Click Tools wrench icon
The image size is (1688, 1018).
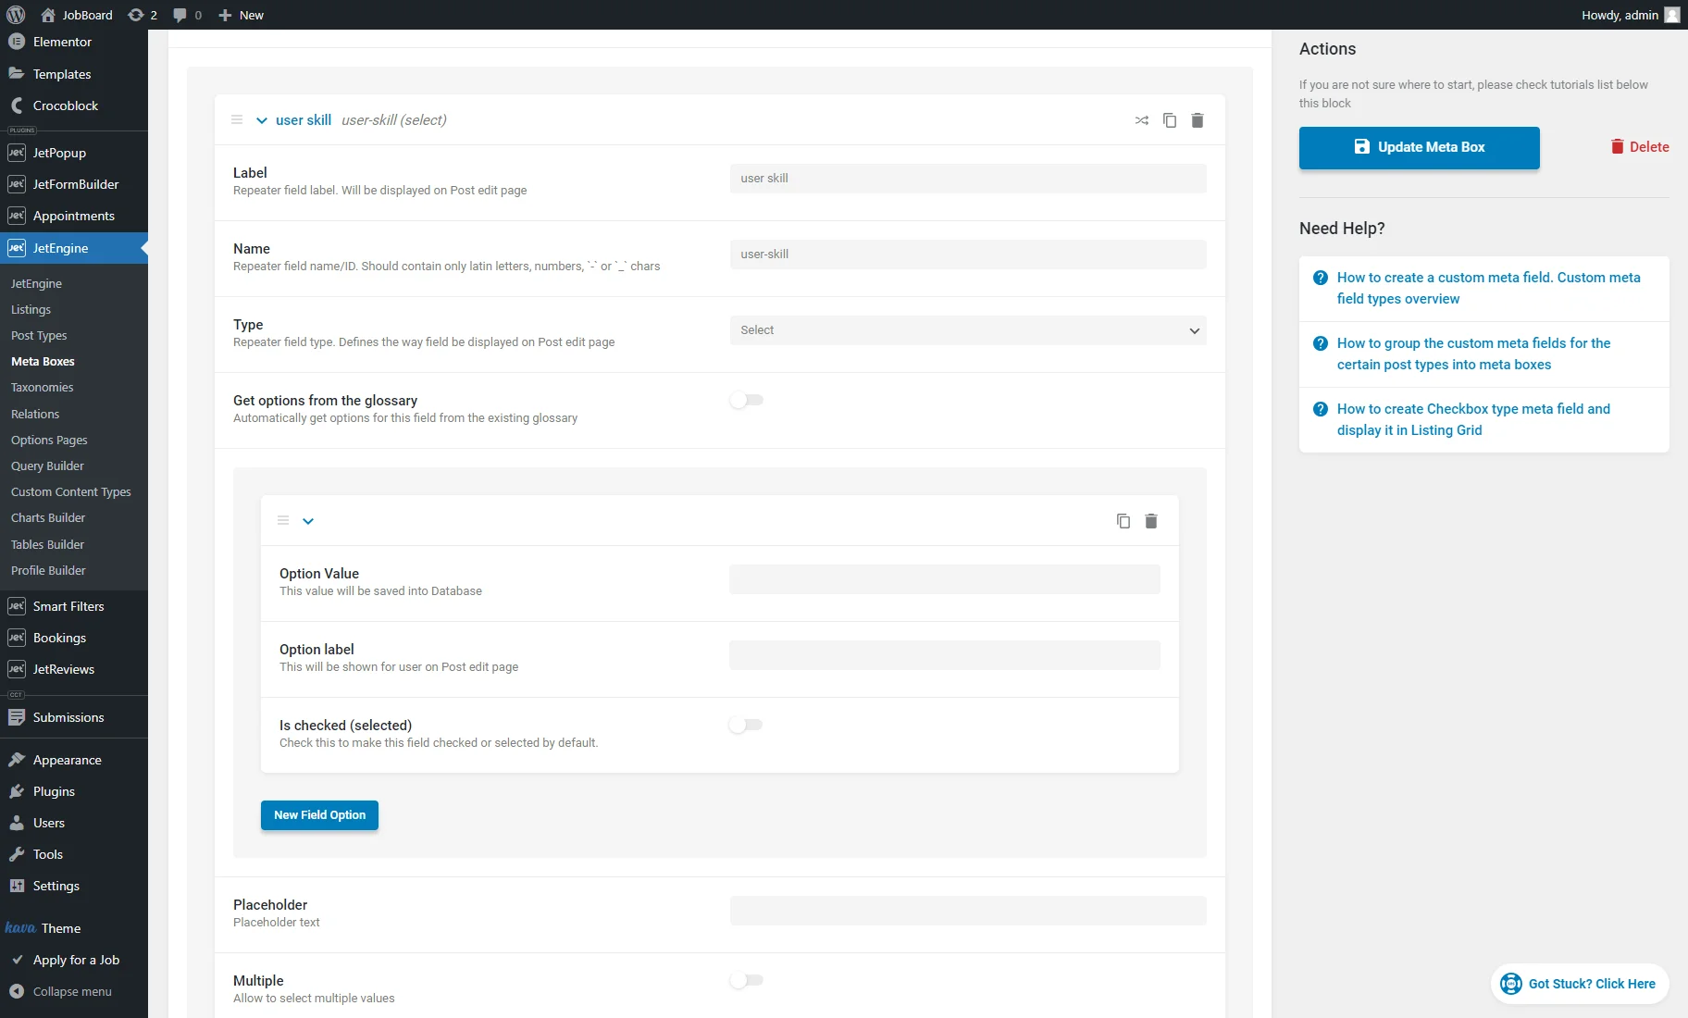(17, 854)
